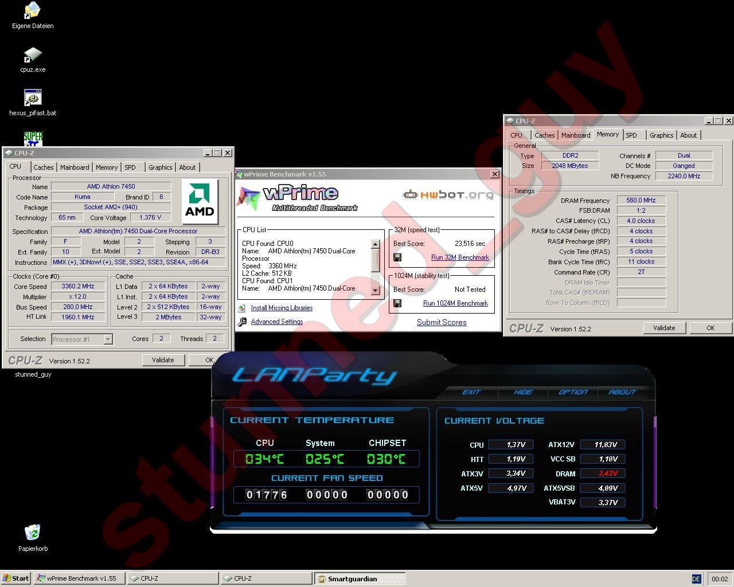Click the CPU voltage 1,37V reading
734x587 pixels.
point(512,444)
